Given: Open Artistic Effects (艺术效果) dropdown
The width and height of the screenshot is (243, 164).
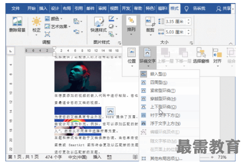Looking at the screenshot, I should (x=57, y=26).
